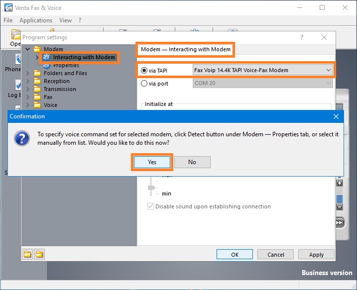Click the Open toolbar icon in main window
Viewport: 357px width, 290px height.
coord(15,35)
